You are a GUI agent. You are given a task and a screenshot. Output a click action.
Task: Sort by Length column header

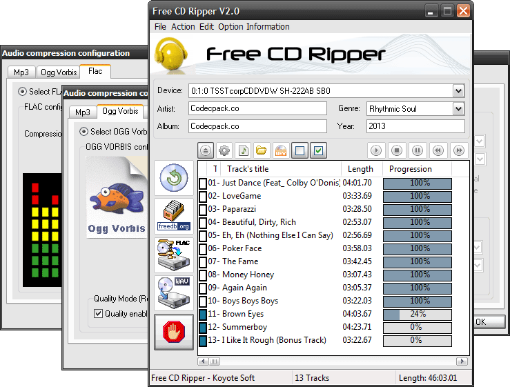[362, 169]
